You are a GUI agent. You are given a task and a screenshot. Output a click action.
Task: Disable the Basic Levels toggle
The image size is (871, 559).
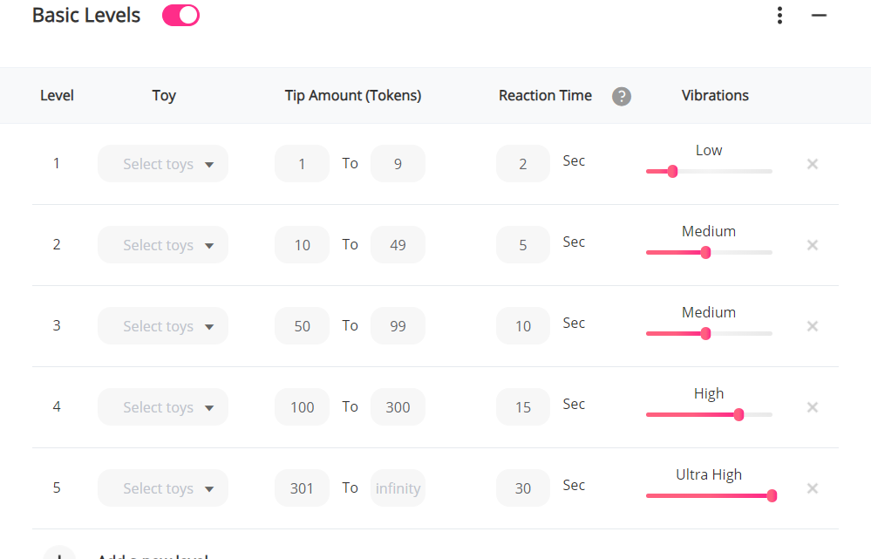click(x=180, y=16)
